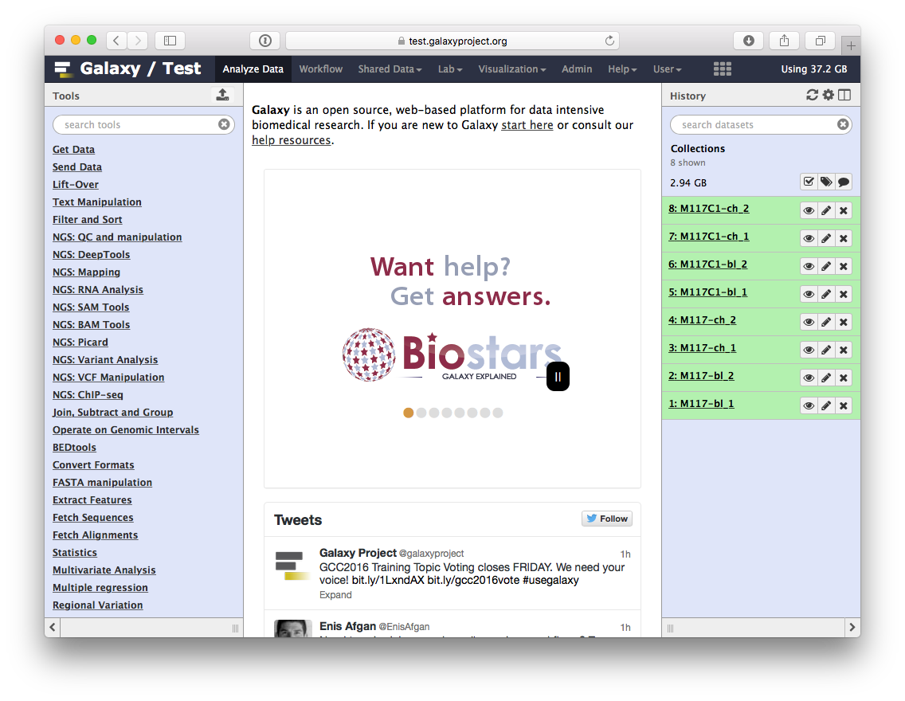
Task: Jump to the last slideshow dot
Action: coord(498,413)
